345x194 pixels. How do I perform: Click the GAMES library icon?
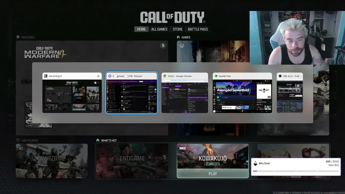coord(178,37)
